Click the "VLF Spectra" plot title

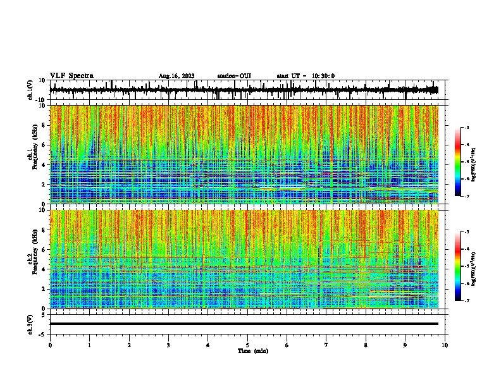(x=71, y=76)
